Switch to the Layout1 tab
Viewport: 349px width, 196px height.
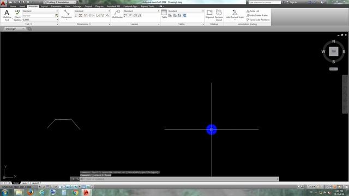[25, 183]
